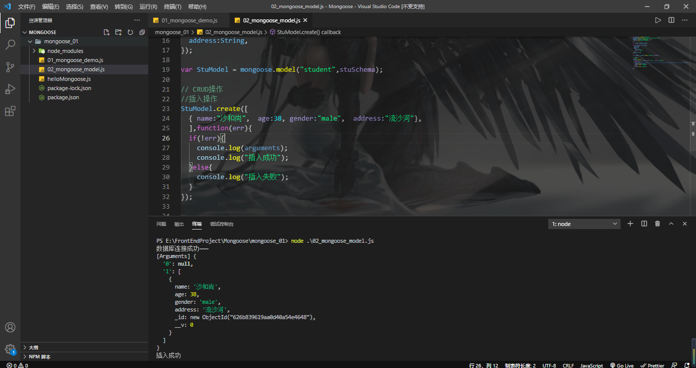Click the feedback icon in status bar
The width and height of the screenshot is (696, 368).
tap(674, 365)
